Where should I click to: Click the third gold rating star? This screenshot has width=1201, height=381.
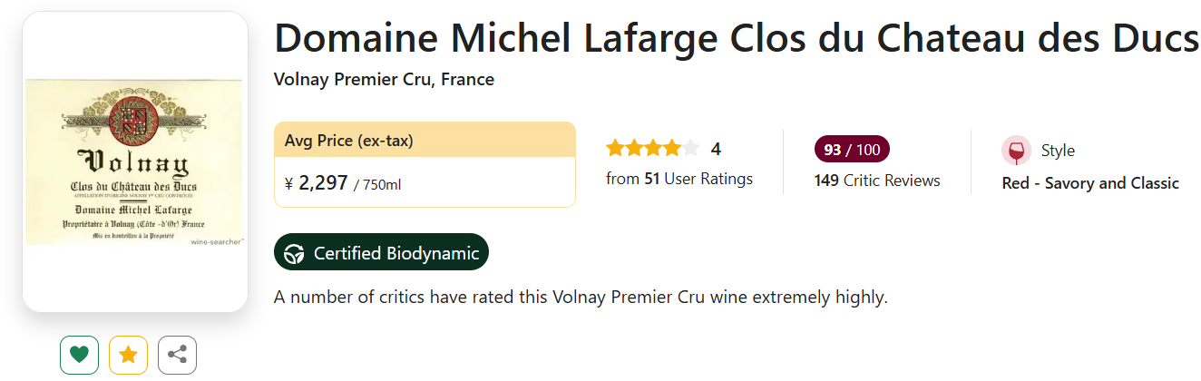[x=653, y=149]
